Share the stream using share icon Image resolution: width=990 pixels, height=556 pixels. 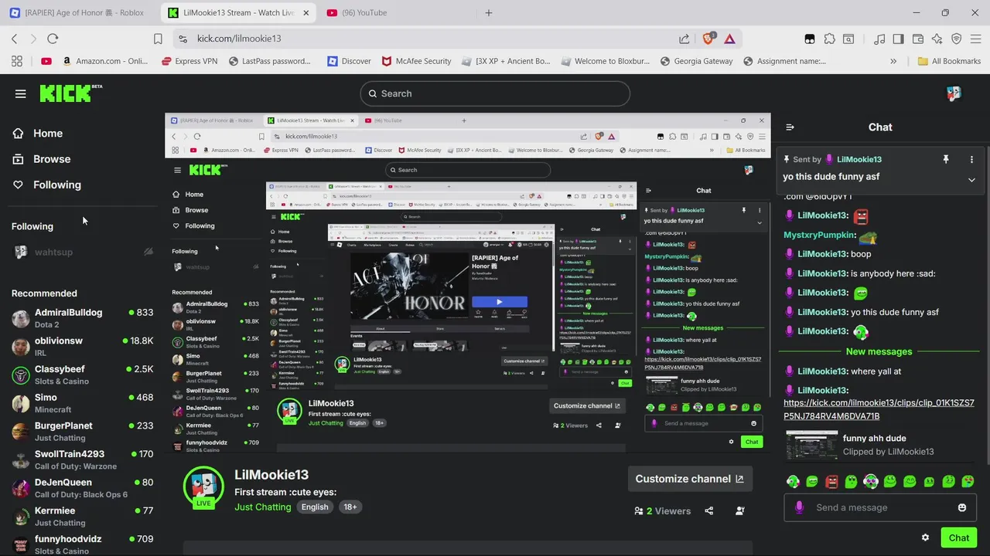(x=709, y=510)
